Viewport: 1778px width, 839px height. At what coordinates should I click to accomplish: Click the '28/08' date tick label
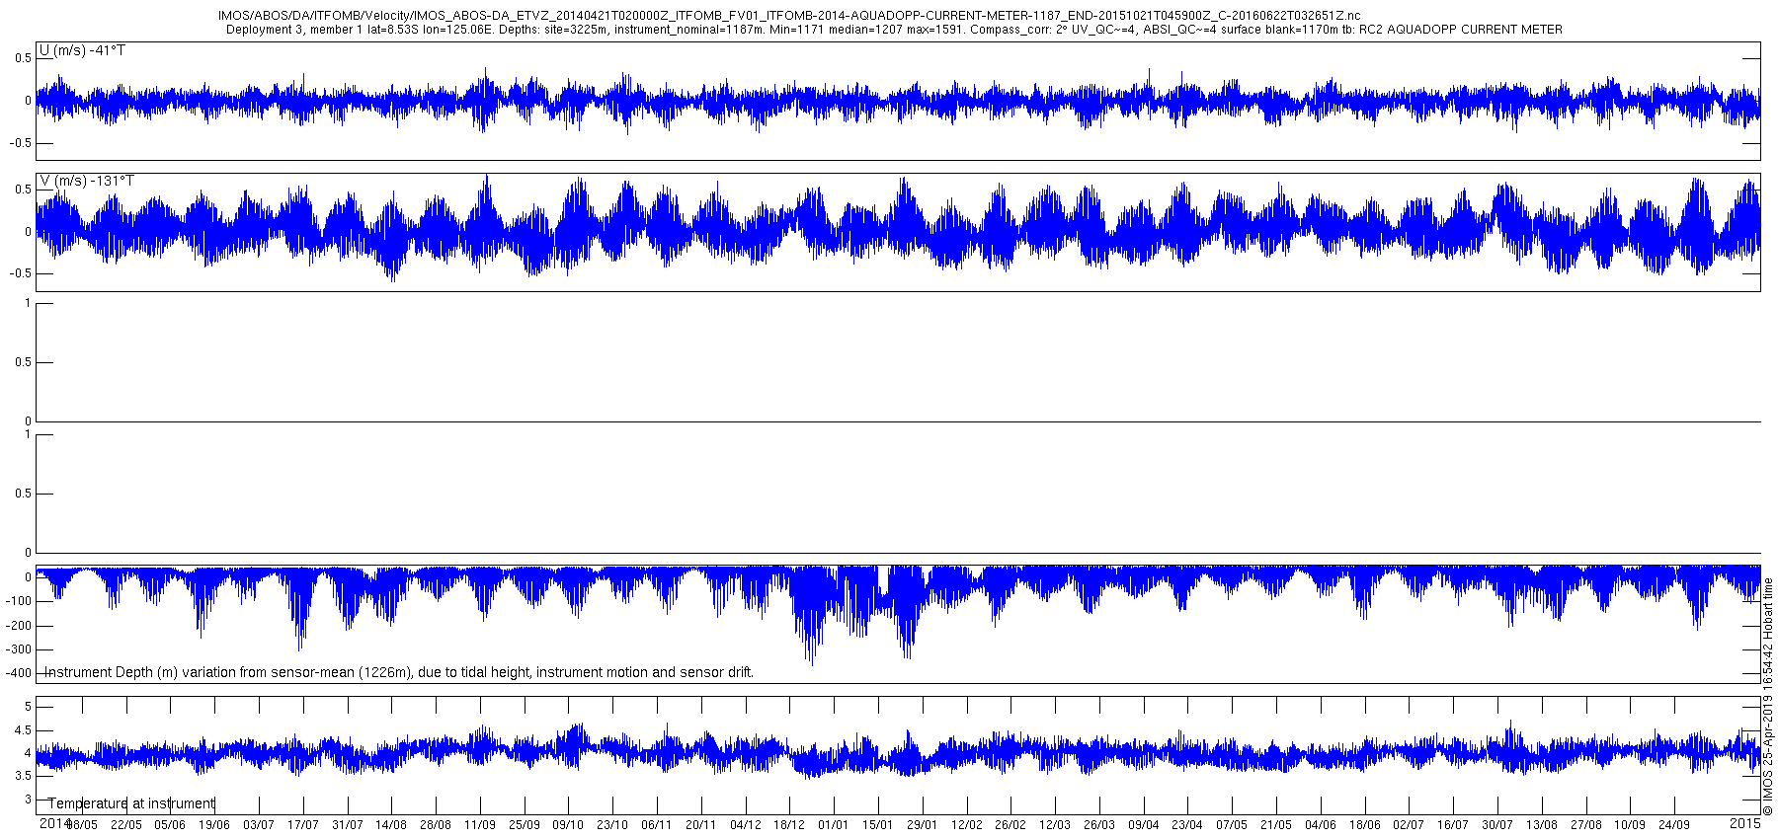436,825
